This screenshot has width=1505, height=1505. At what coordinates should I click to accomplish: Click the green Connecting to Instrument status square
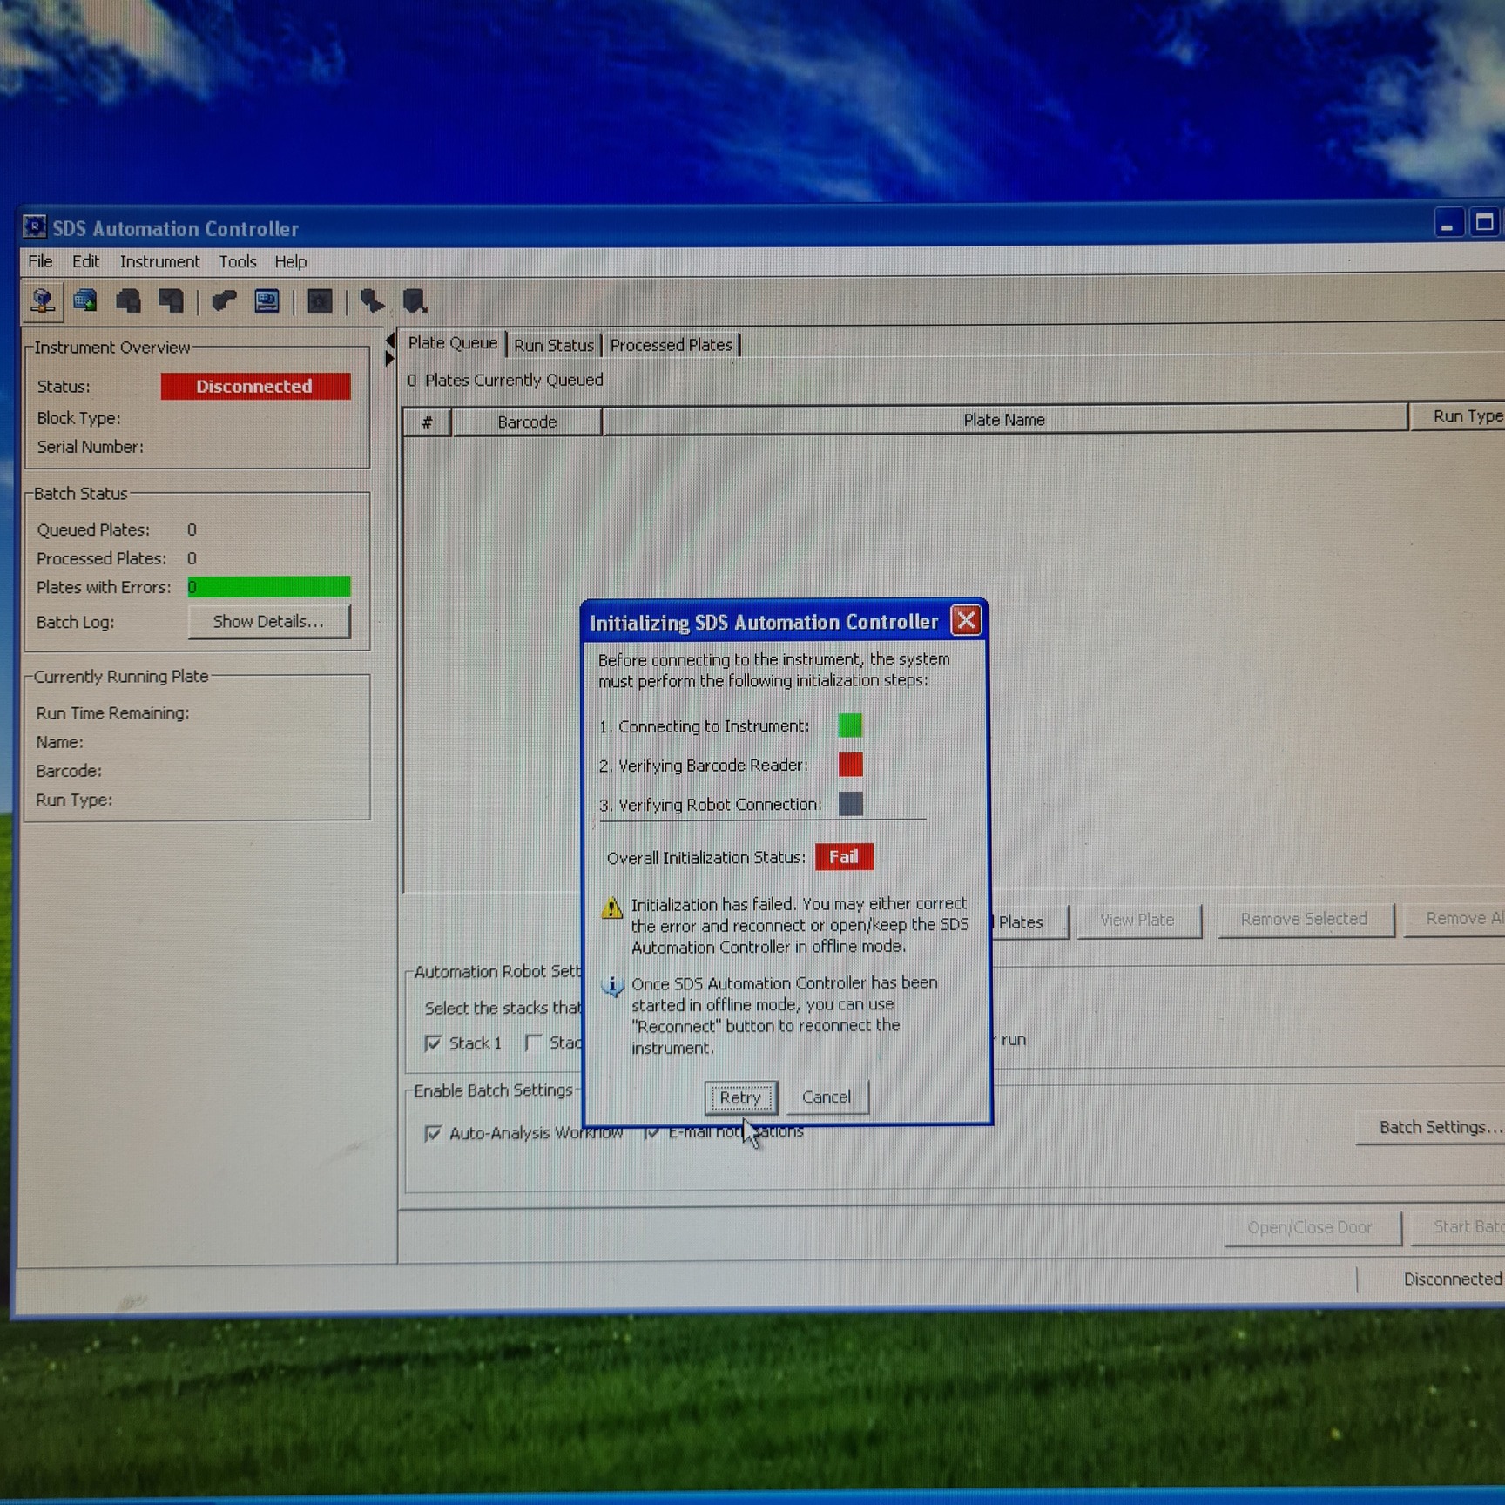pyautogui.click(x=850, y=726)
